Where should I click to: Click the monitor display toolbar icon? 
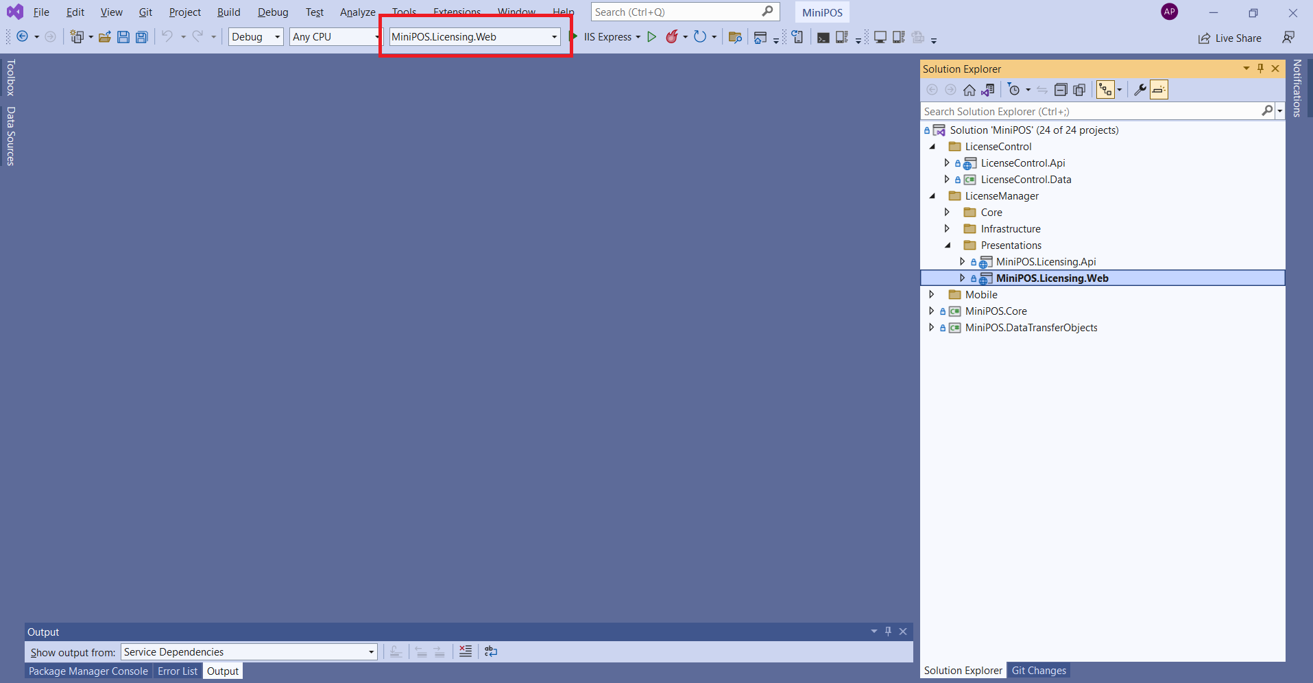(880, 37)
